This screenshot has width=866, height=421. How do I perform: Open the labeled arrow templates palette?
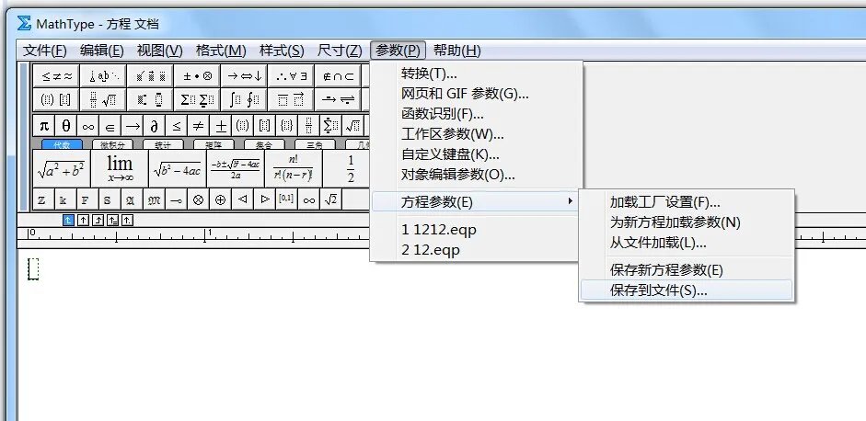point(338,100)
